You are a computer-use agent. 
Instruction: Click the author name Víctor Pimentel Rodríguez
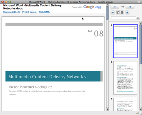click(x=30, y=87)
